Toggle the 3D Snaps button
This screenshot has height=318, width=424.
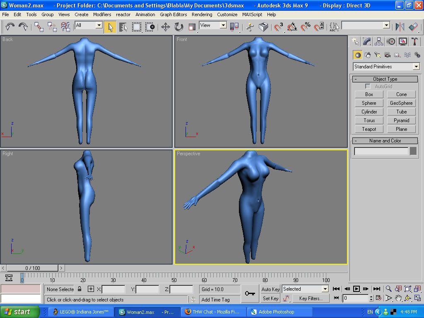279,27
